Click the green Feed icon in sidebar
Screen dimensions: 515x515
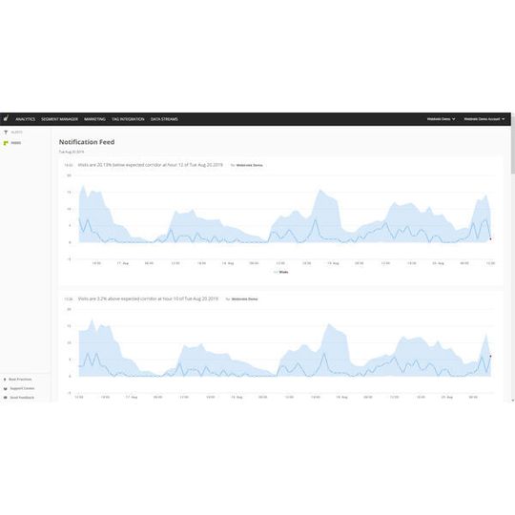pos(6,143)
